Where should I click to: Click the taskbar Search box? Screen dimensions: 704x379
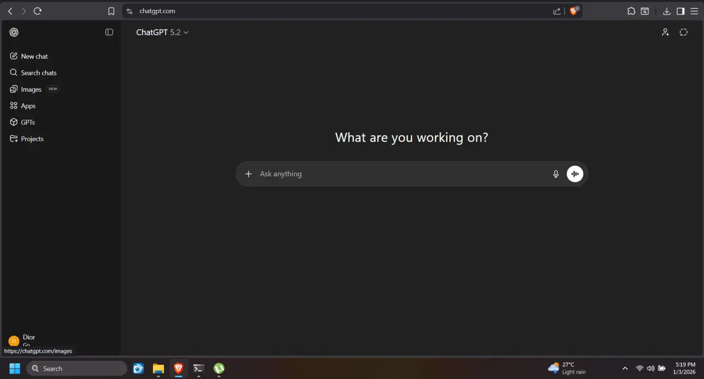[x=76, y=369]
